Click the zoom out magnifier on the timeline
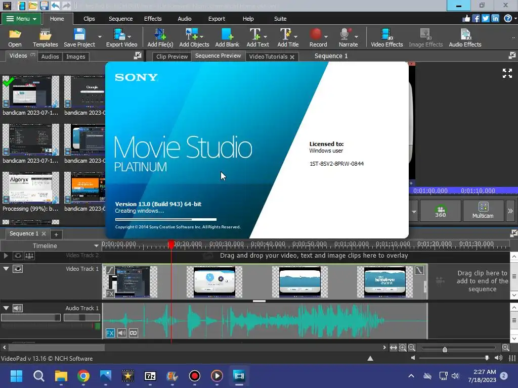 (x=412, y=348)
